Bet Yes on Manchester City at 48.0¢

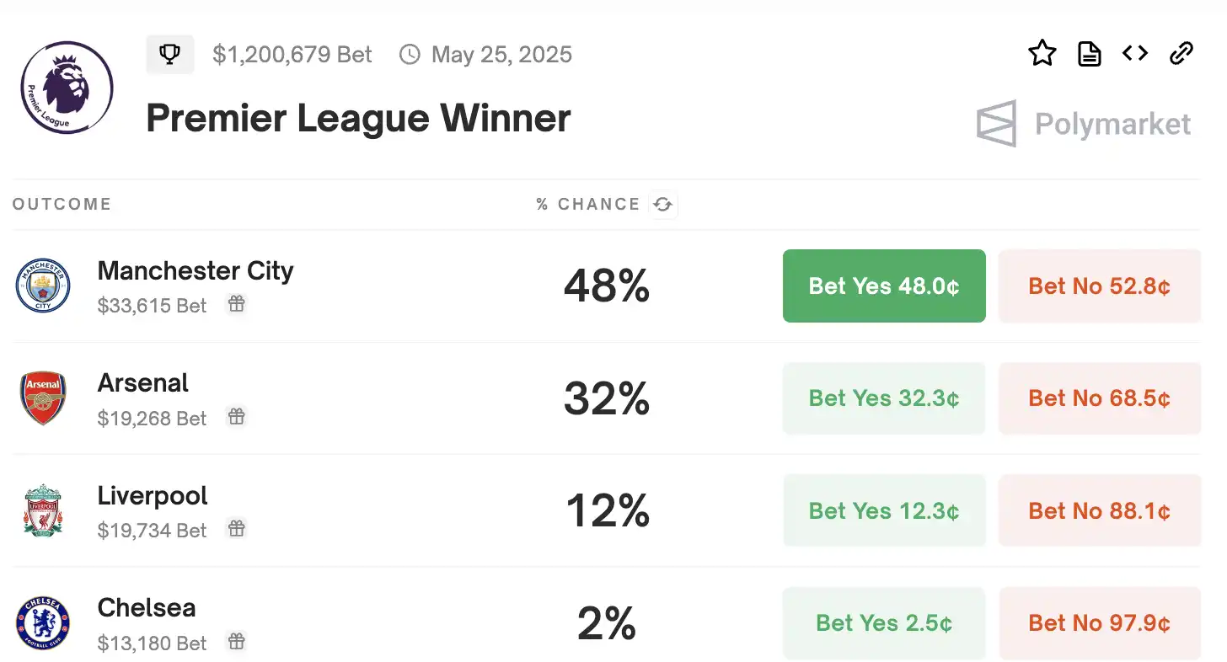[884, 286]
